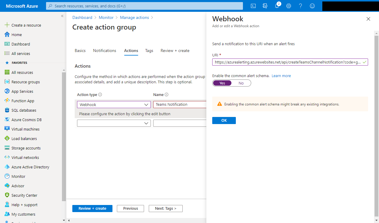The width and height of the screenshot is (379, 223).
Task: Open the empty action type dropdown
Action: (x=114, y=123)
